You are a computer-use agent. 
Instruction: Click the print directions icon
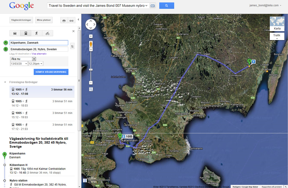(64, 20)
